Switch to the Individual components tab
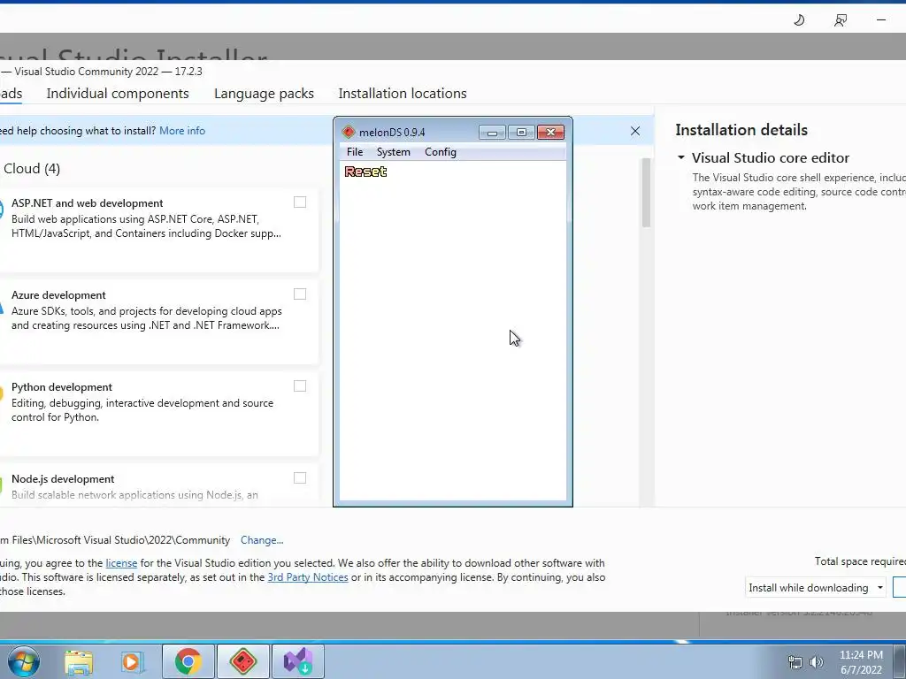This screenshot has width=906, height=679. click(x=118, y=94)
